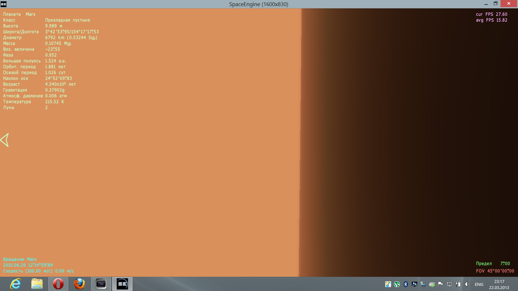Viewport: 518px width, 291px height.
Task: Open the Skype tray icon
Action: pyautogui.click(x=423, y=284)
